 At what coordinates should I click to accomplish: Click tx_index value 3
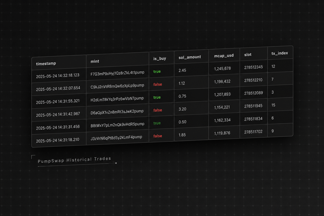click(272, 92)
